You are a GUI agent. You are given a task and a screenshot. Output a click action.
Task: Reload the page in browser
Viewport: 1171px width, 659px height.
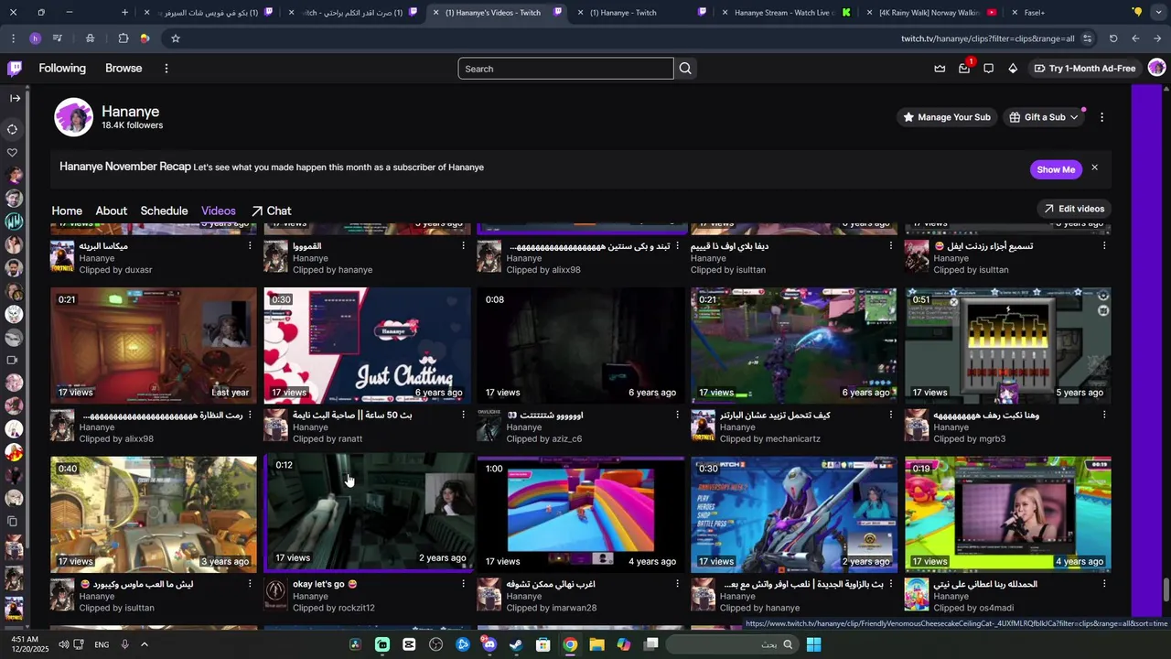click(1113, 38)
